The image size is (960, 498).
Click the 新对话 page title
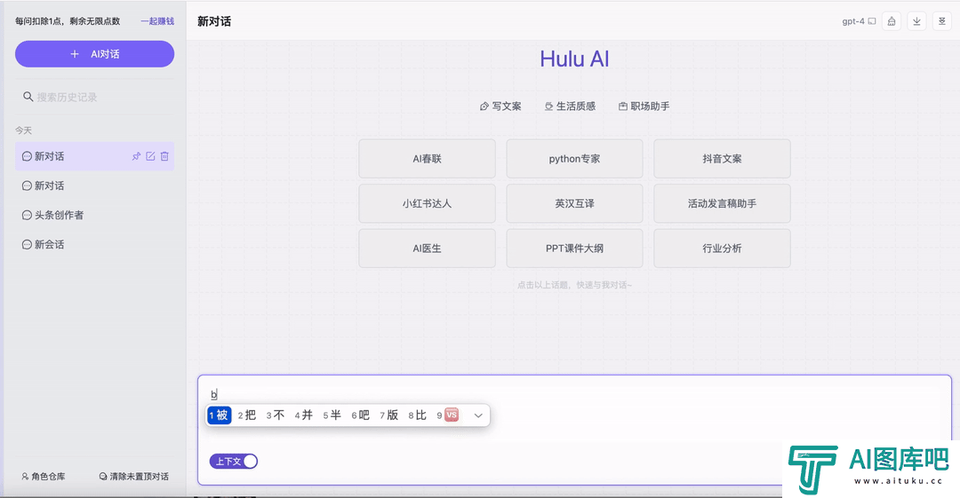(214, 20)
